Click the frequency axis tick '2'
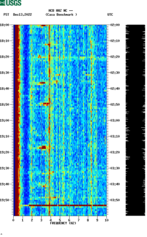The height and width of the screenshot is (237, 147). [x=32, y=220]
